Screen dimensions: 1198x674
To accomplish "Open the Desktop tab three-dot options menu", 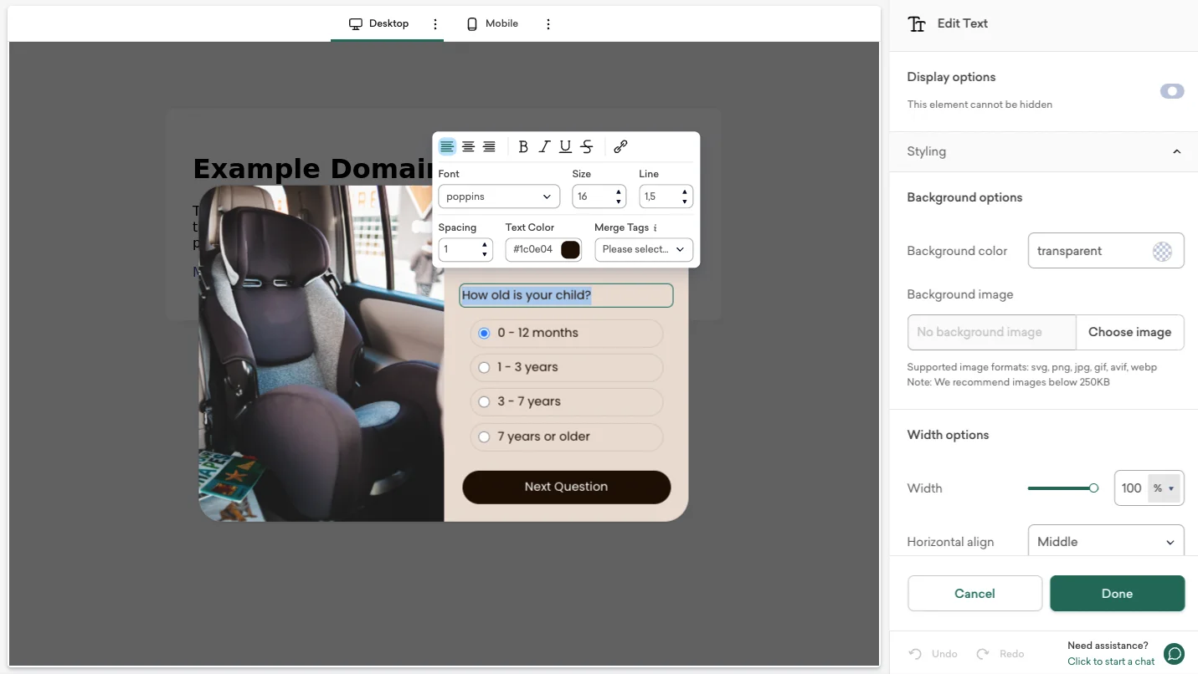I will (435, 24).
